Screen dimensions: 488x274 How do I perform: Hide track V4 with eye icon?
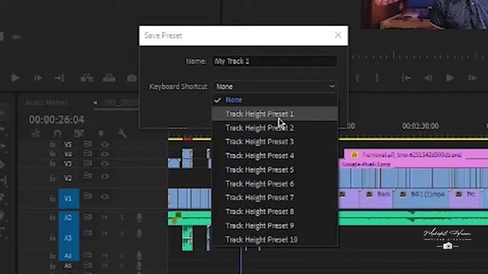pos(105,154)
